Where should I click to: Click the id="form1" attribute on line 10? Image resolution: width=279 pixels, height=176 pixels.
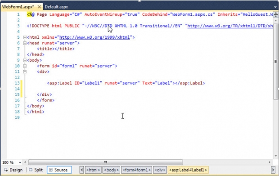tap(64, 66)
